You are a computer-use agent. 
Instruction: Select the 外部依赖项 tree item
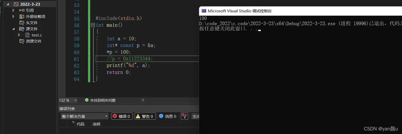tap(36, 16)
